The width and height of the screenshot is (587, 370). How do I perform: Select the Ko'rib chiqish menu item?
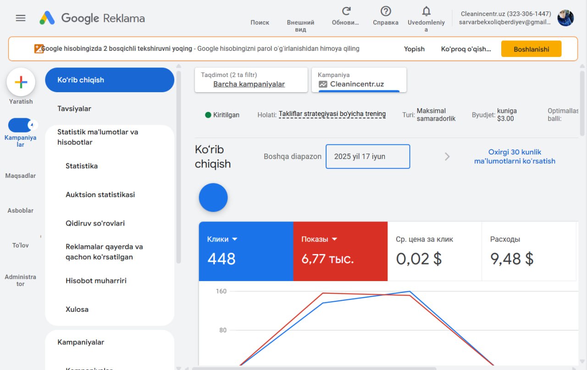click(x=110, y=80)
